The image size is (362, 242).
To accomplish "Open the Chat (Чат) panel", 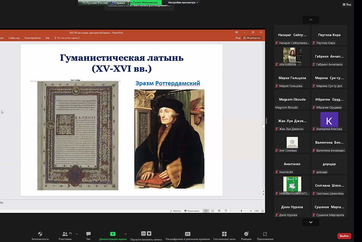I will click(88, 234).
